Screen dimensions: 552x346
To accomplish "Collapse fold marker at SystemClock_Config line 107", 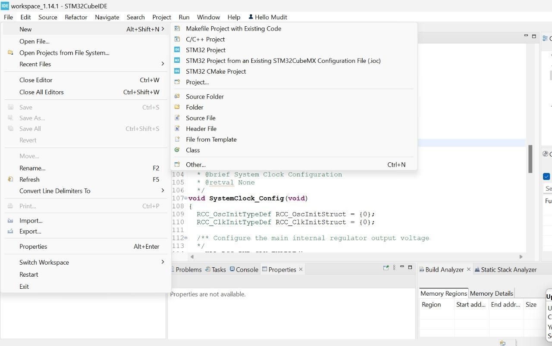I will tap(186, 198).
